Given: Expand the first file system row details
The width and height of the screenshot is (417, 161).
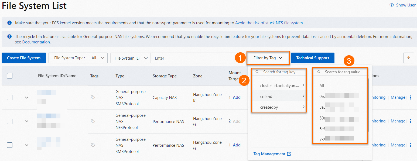Looking at the screenshot, I should (26, 97).
